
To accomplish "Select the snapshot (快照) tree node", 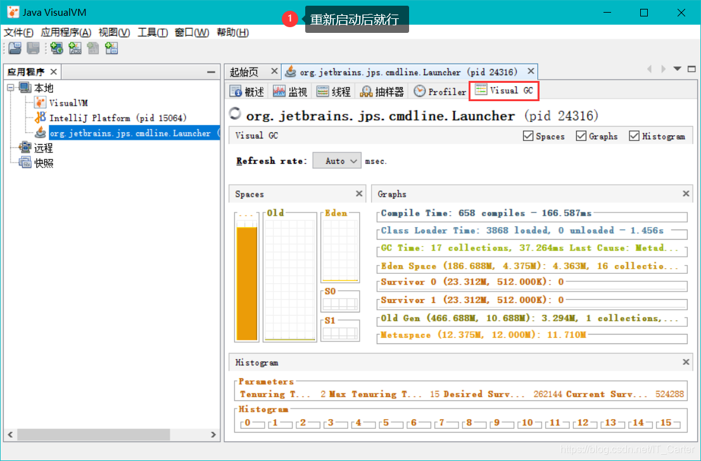I will tap(43, 163).
